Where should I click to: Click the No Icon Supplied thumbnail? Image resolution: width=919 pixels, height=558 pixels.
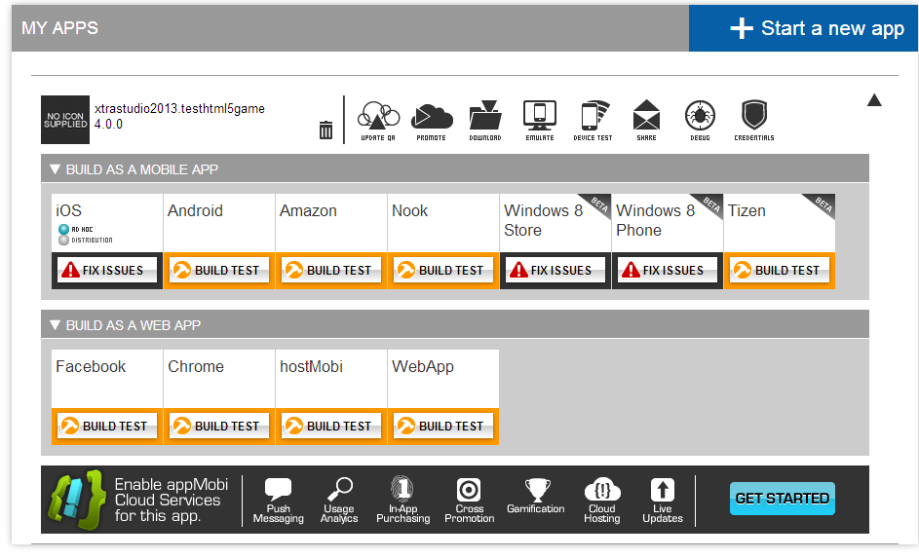65,120
